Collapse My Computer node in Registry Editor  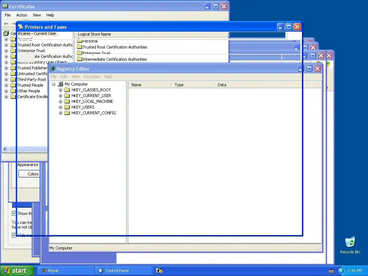pos(54,84)
